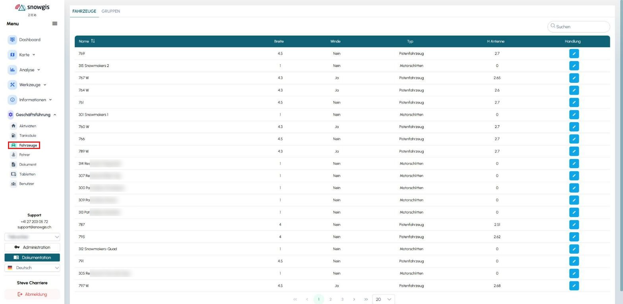This screenshot has height=304, width=623.
Task: Open Aktivitäten in the sidebar
Action: (x=24, y=126)
